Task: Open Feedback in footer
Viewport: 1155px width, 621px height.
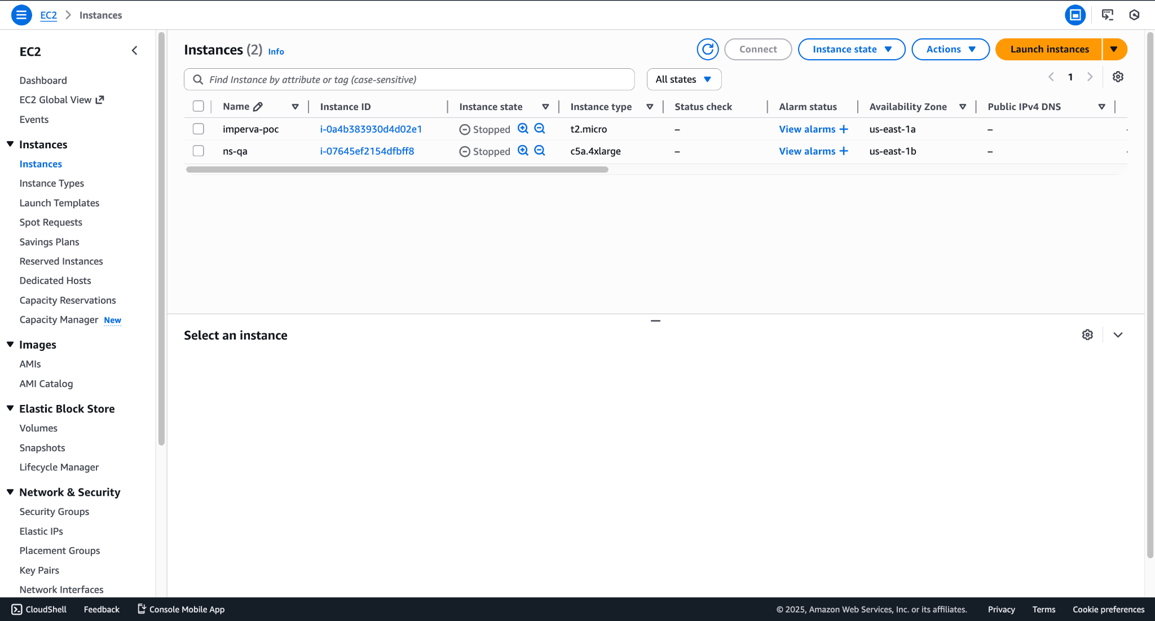Action: (102, 609)
